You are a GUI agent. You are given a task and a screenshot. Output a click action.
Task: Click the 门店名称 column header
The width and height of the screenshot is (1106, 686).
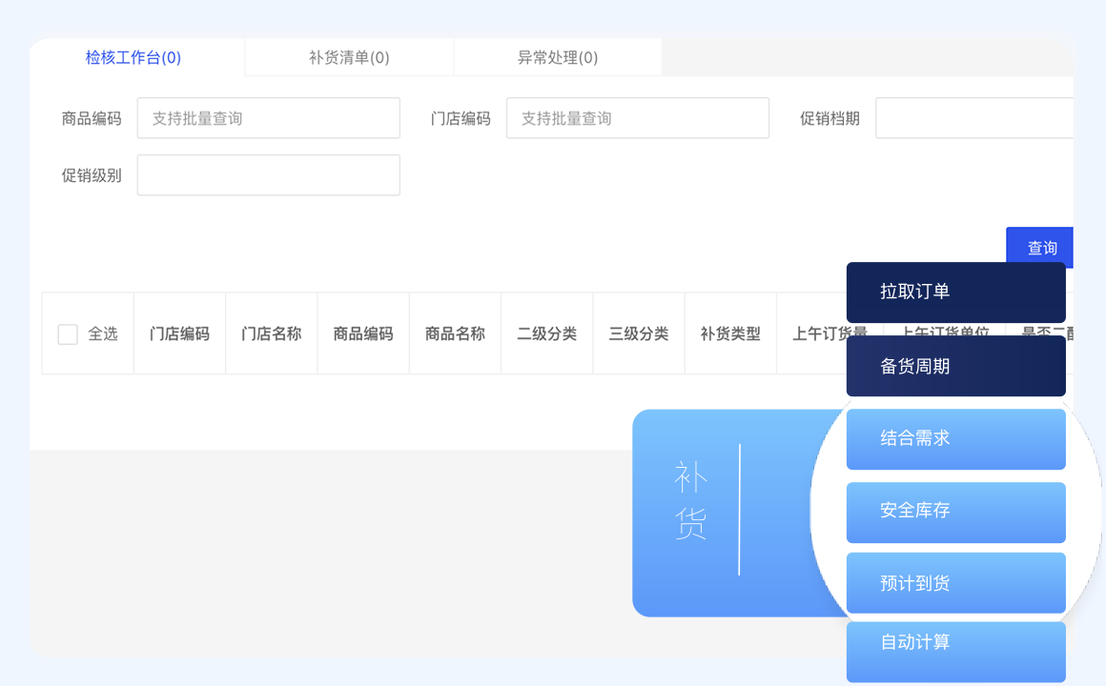coord(271,334)
